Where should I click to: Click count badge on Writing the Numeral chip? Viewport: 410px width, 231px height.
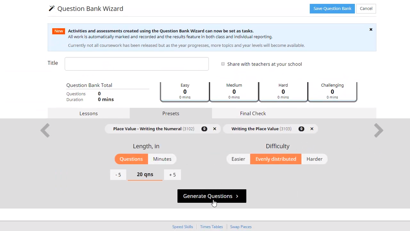(204, 129)
